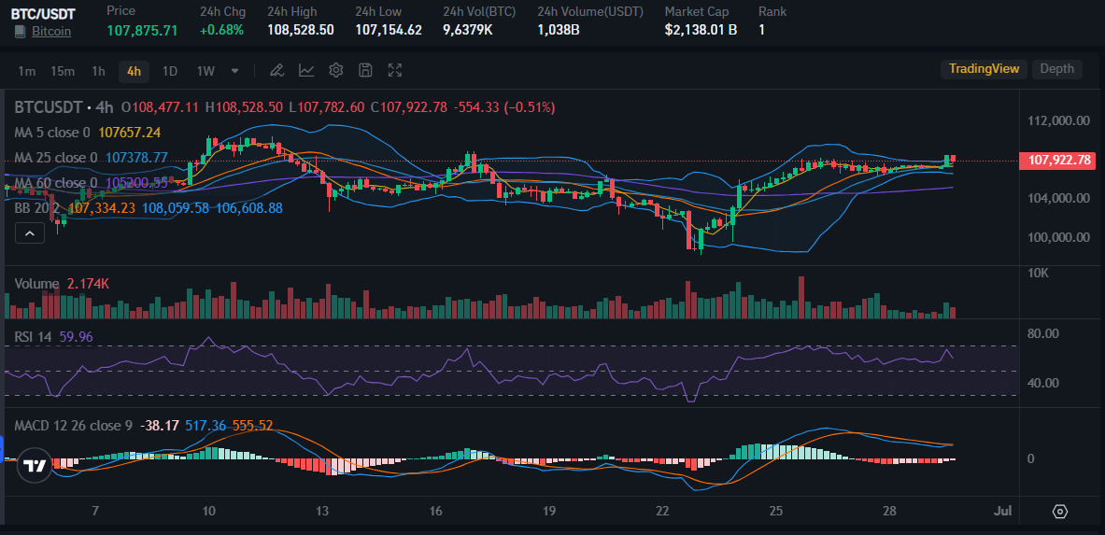Click the RSI 14 indicator label
Screen dimensions: 1105x535
(x=33, y=337)
